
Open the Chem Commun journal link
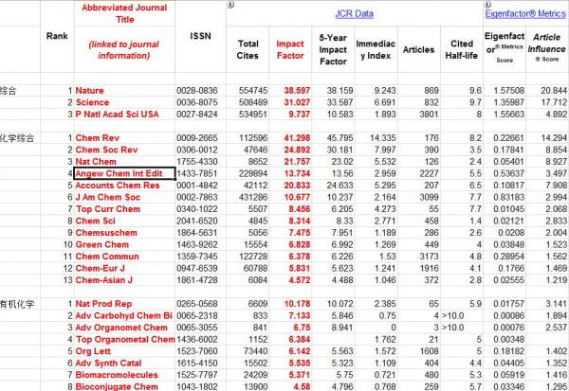coord(107,257)
